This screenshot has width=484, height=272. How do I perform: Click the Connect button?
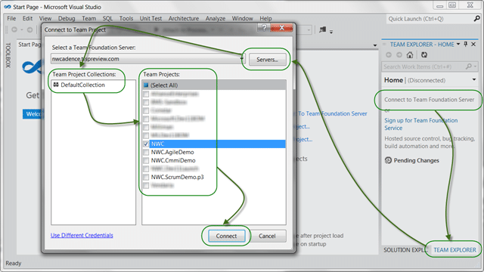pyautogui.click(x=226, y=236)
